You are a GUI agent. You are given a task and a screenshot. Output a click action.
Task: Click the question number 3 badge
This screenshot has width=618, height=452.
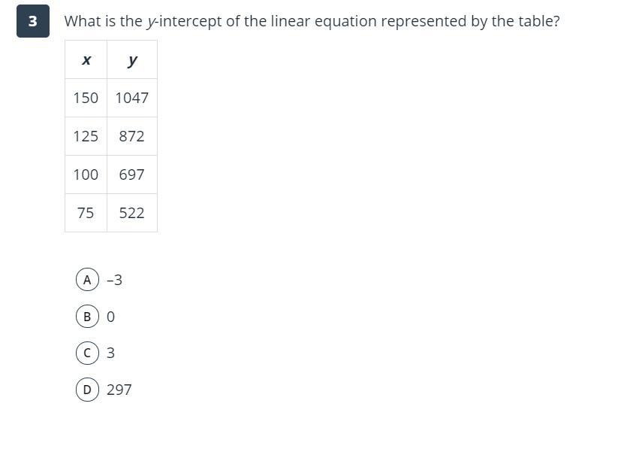(33, 21)
